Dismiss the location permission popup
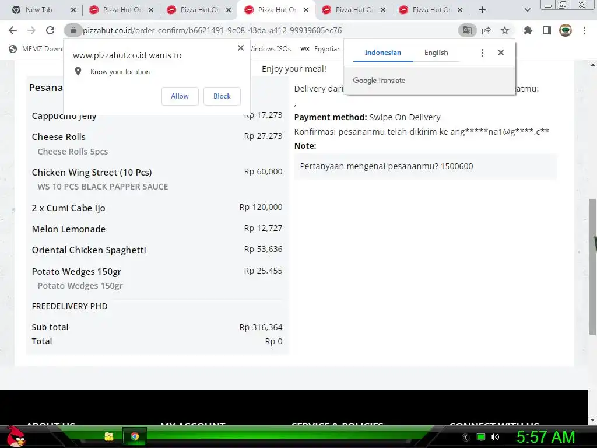Screen dimensions: 597x448 (x=241, y=48)
